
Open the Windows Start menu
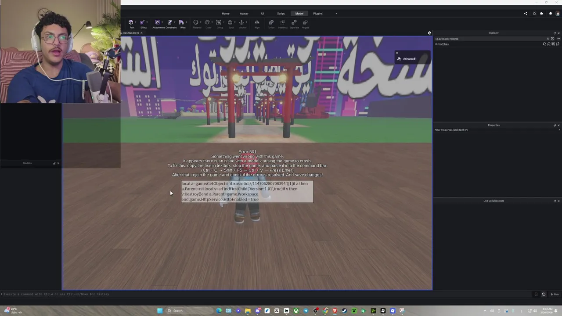160,311
